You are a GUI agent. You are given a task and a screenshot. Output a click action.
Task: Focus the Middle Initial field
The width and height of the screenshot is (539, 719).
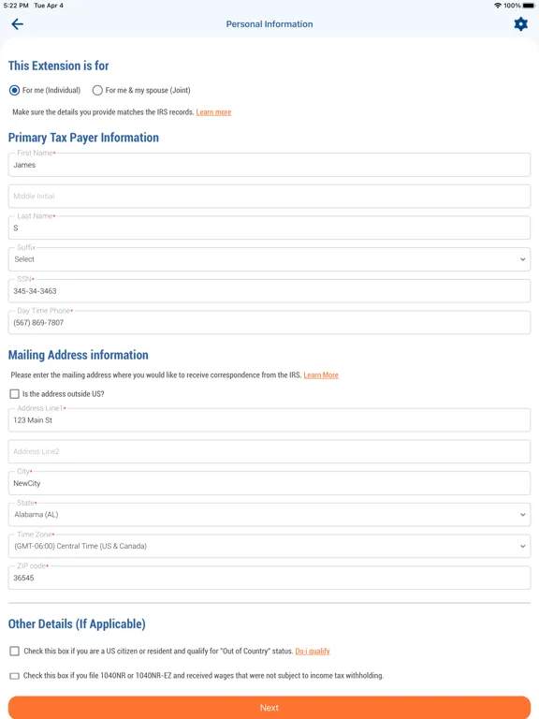click(269, 197)
